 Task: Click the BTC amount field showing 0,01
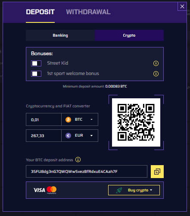tap(44, 119)
